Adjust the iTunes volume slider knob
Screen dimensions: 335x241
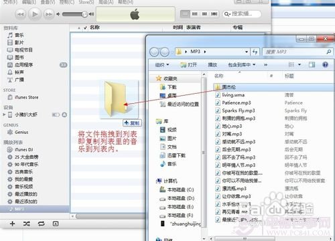click(84, 14)
